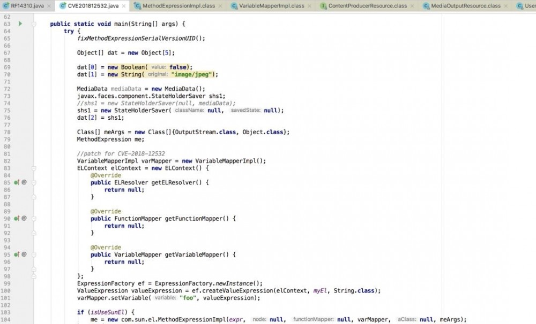Click the @Override annotation on line 84

(x=106, y=175)
